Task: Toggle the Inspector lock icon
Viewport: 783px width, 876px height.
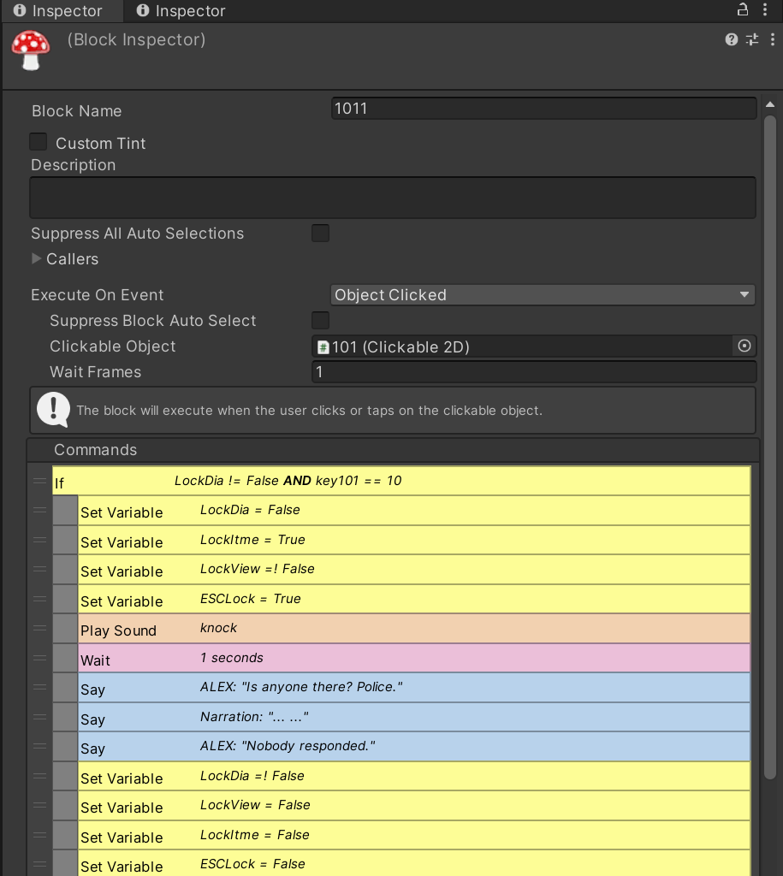Action: pyautogui.click(x=742, y=9)
